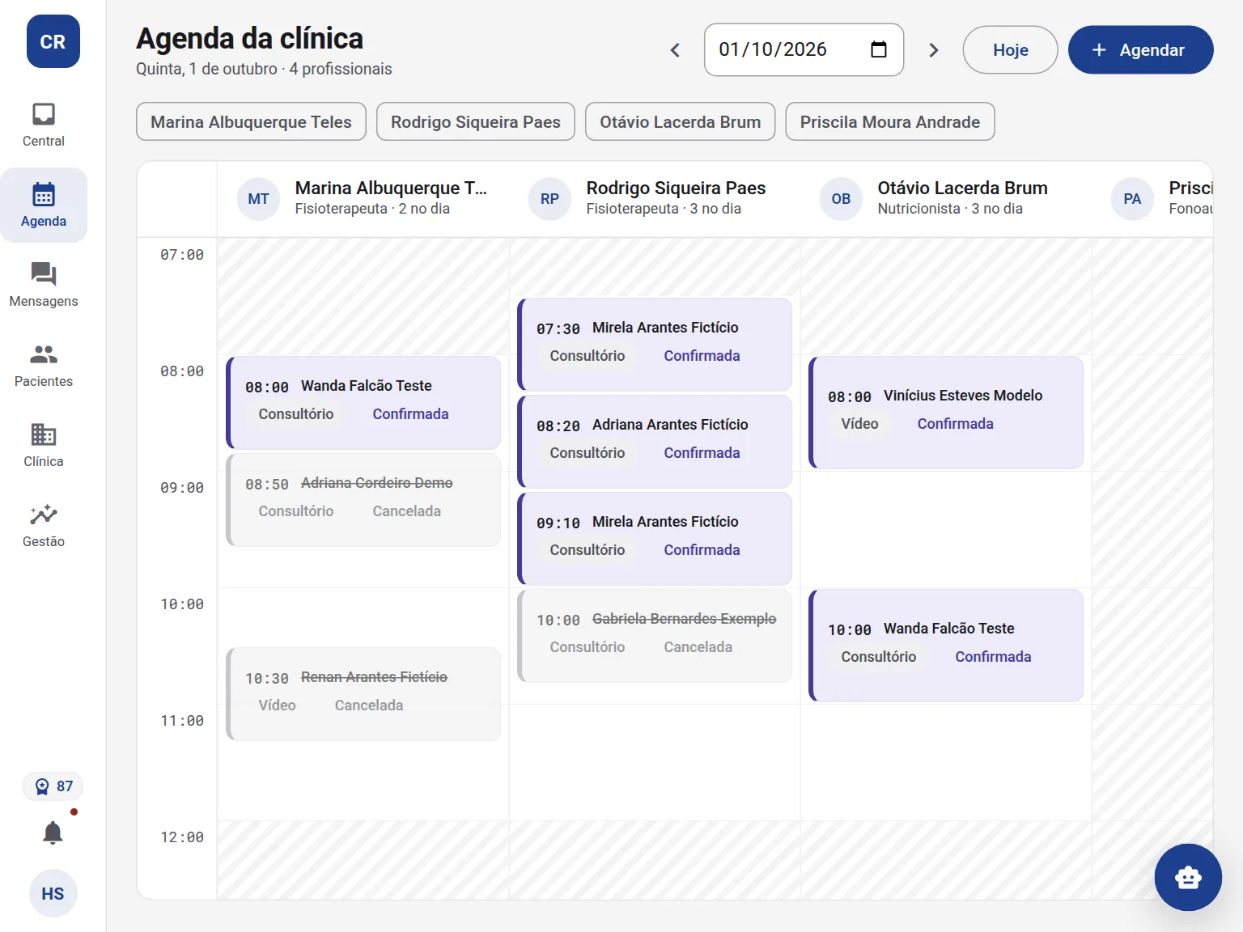Click the 'Nutricionista · 3 no dia' subtitle
The width and height of the screenshot is (1243, 932).
click(x=950, y=209)
